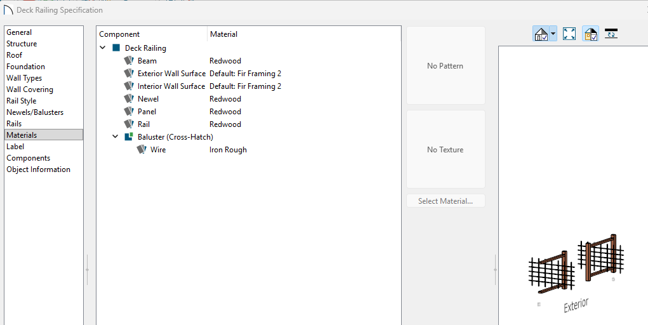Image resolution: width=648 pixels, height=325 pixels.
Task: Switch to the Newels/Balusters panel
Action: point(35,112)
